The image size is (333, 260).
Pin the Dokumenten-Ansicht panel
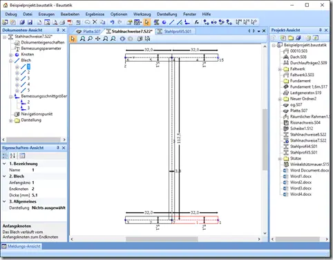58,30
